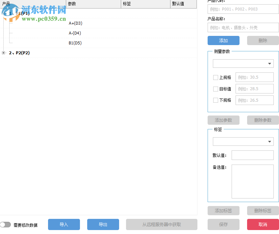The width and height of the screenshot is (279, 234).
Task: Expand the P2 product tree node
Action: coord(3,53)
